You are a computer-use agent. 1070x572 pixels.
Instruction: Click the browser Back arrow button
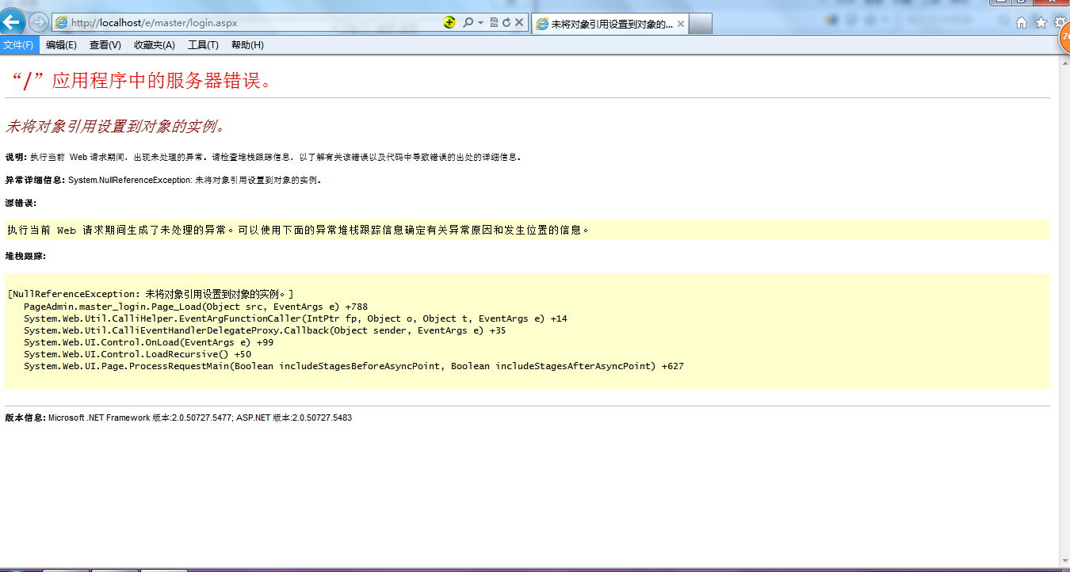[13, 22]
